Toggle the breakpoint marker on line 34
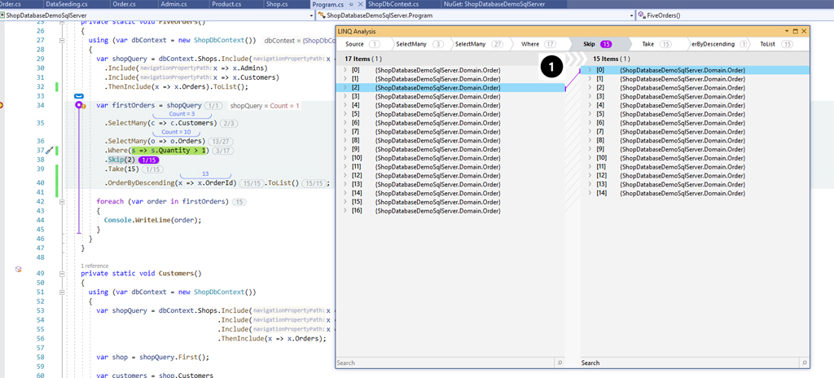The width and height of the screenshot is (834, 378). click(x=2, y=106)
